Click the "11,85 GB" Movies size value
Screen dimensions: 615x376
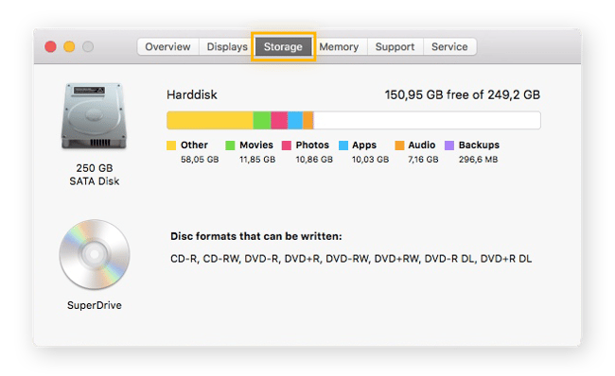257,160
